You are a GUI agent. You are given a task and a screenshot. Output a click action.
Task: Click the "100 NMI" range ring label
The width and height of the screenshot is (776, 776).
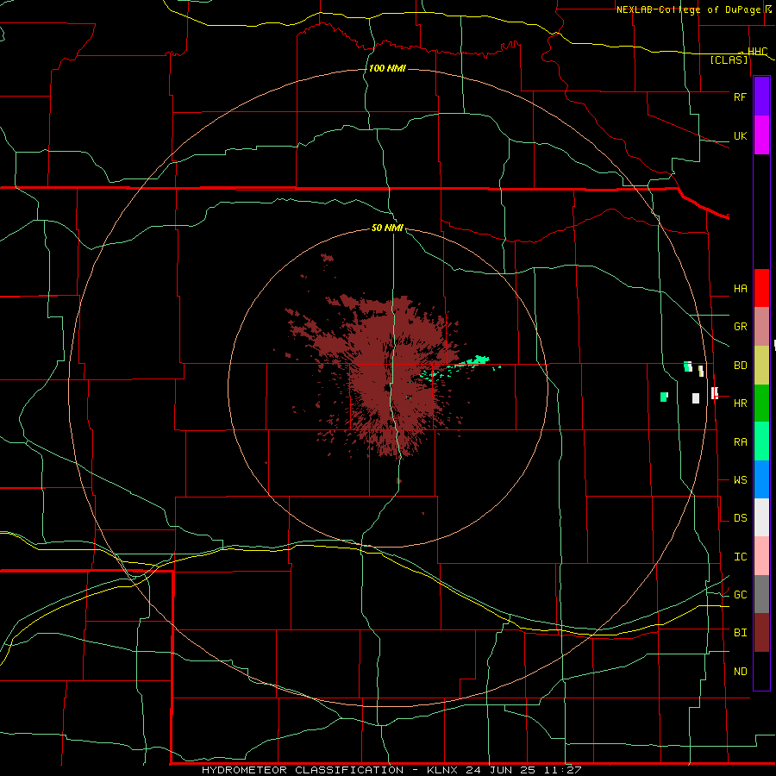pyautogui.click(x=387, y=68)
